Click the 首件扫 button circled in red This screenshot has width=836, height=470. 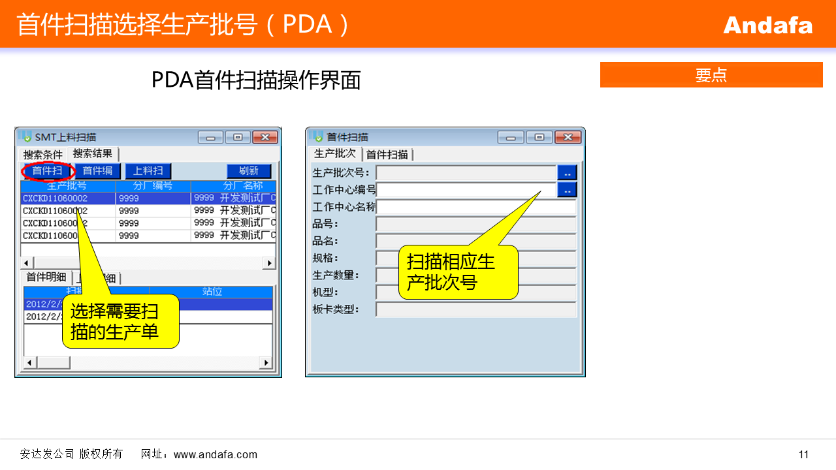point(48,171)
